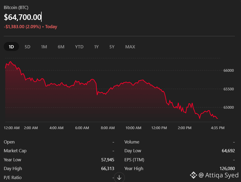This screenshot has width=241, height=182.
Task: Expand more stats with down arrow button
Action: [119, 177]
